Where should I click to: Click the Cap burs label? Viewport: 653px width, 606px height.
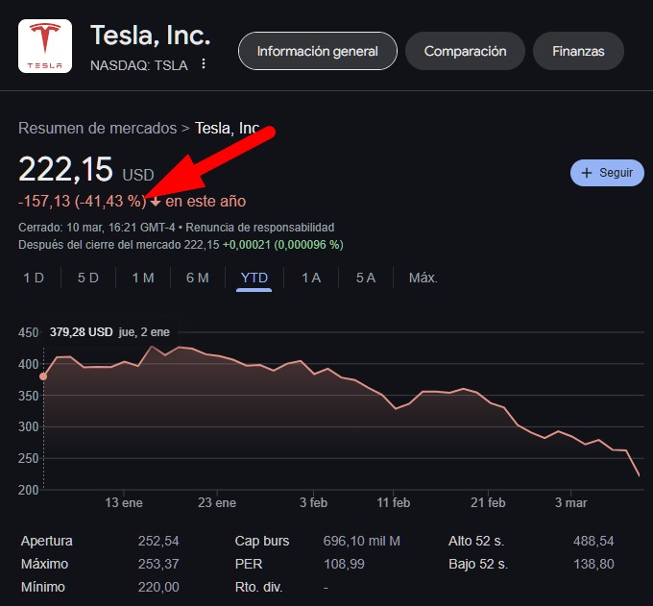262,541
